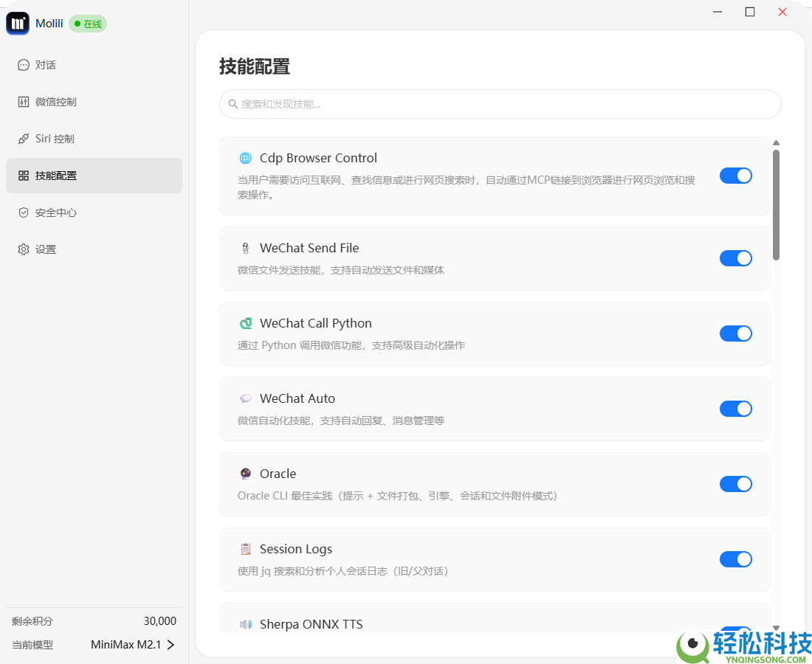Select the microphone icon next to Siri 控制
This screenshot has height=664, width=812.
[x=23, y=139]
